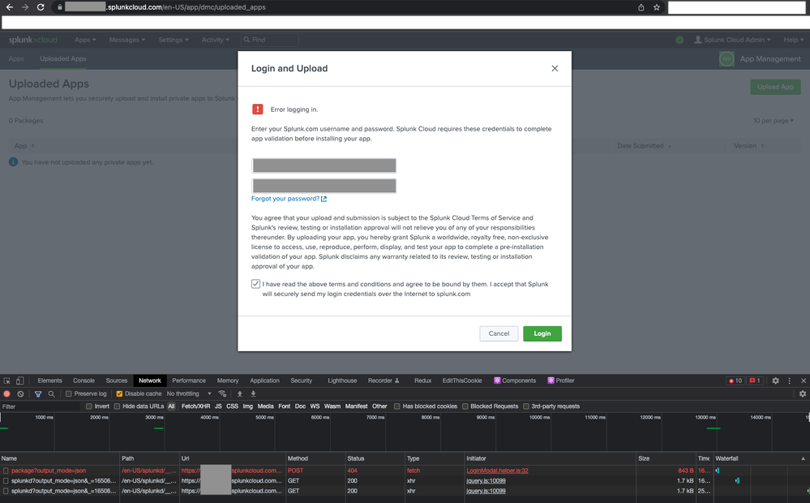Open network search with the magnifier icon
The image size is (810, 503).
51,394
